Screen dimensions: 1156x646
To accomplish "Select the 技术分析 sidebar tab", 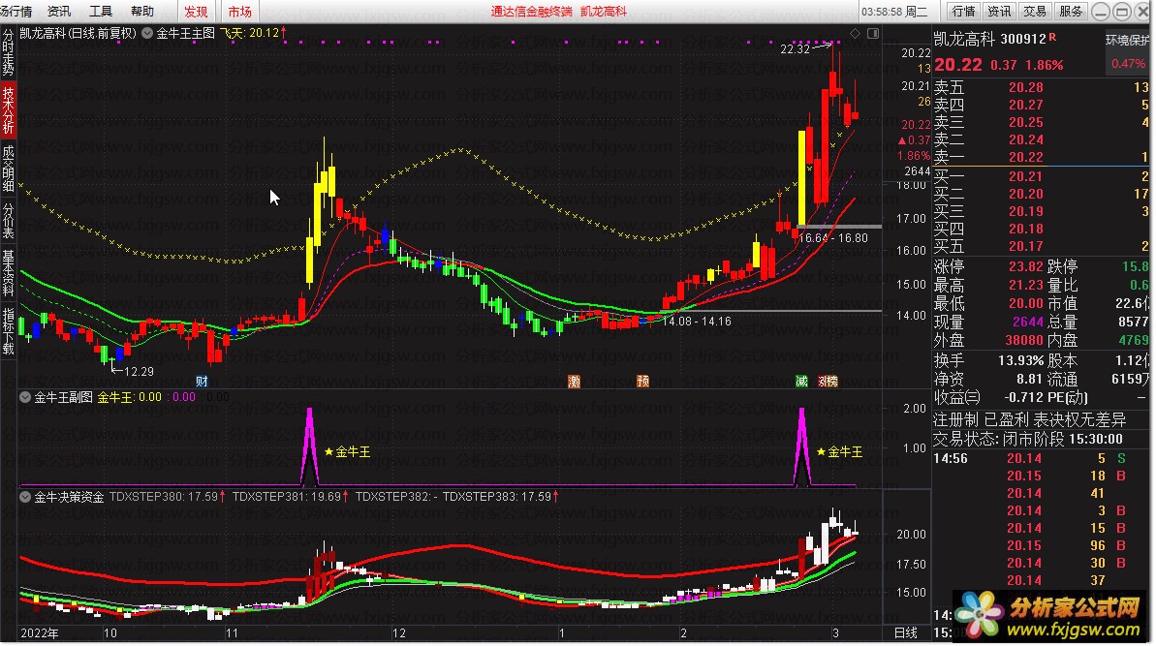I will coord(8,109).
